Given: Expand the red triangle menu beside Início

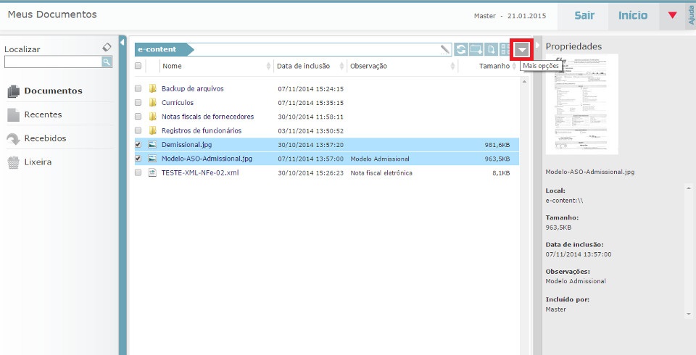Looking at the screenshot, I should tap(672, 15).
